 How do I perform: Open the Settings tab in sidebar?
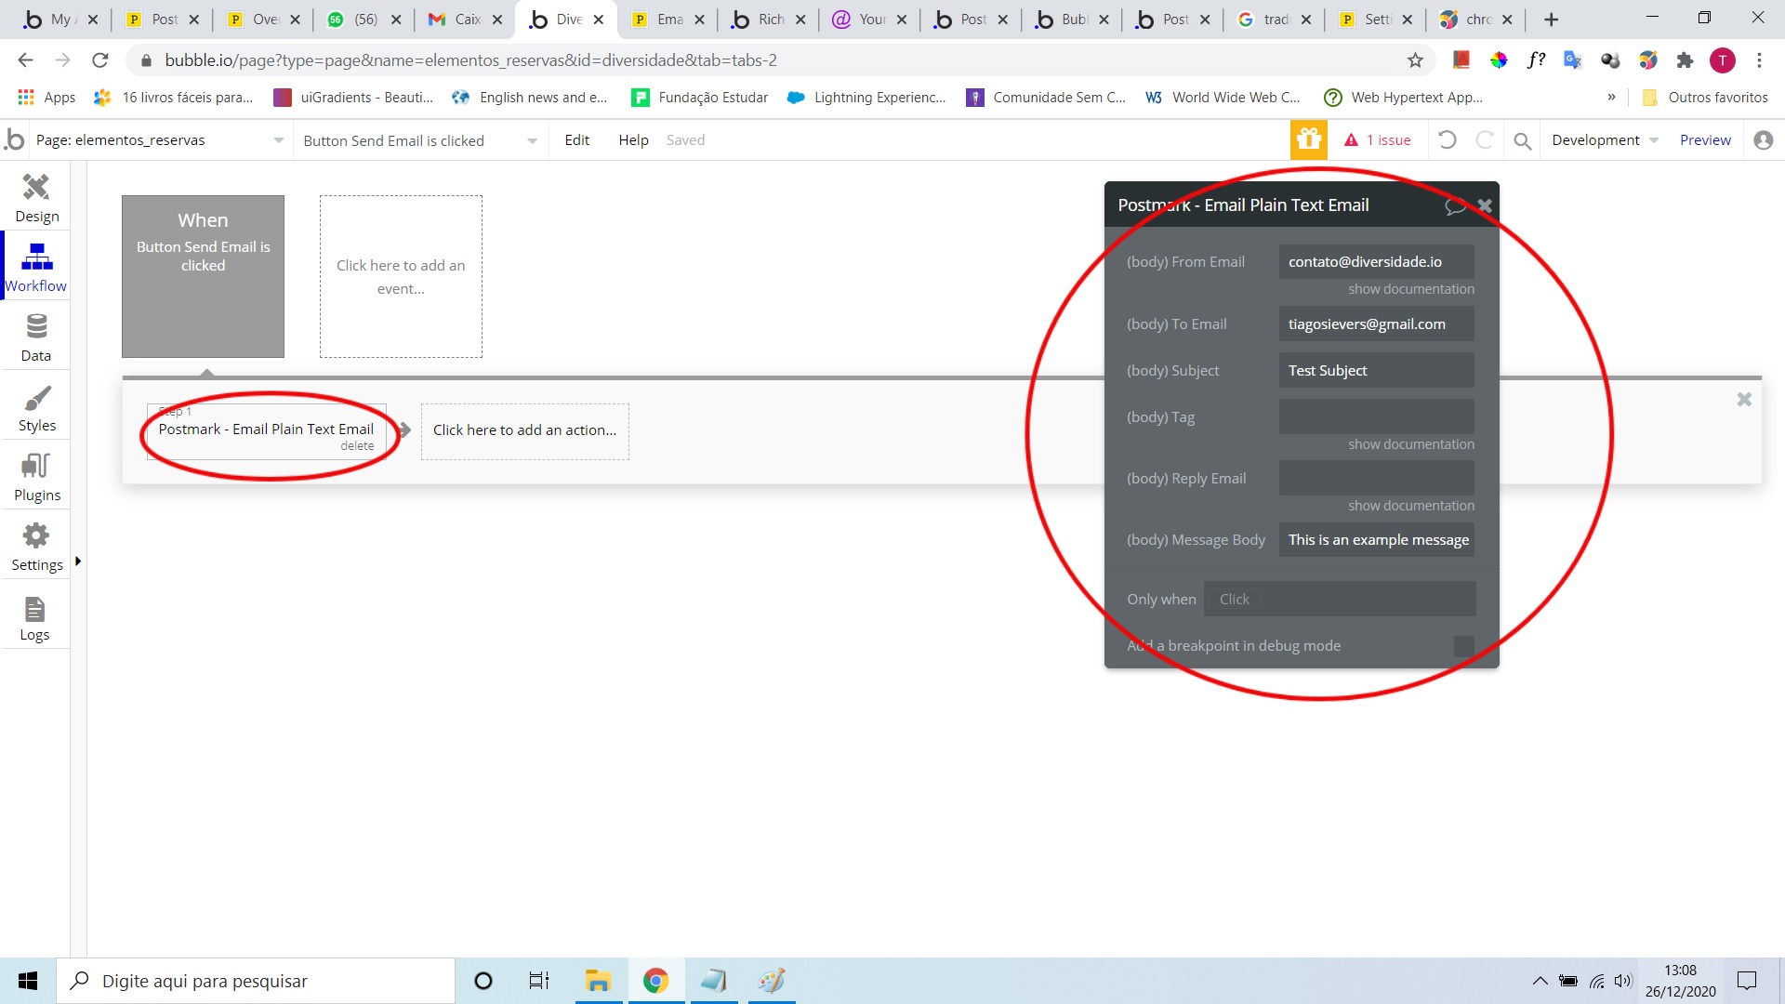coord(36,547)
